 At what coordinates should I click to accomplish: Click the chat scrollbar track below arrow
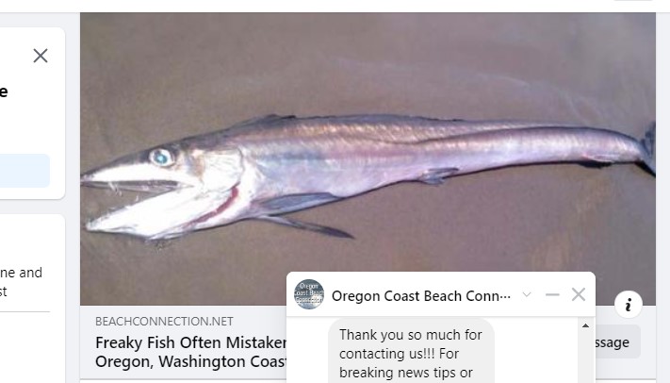click(x=585, y=357)
